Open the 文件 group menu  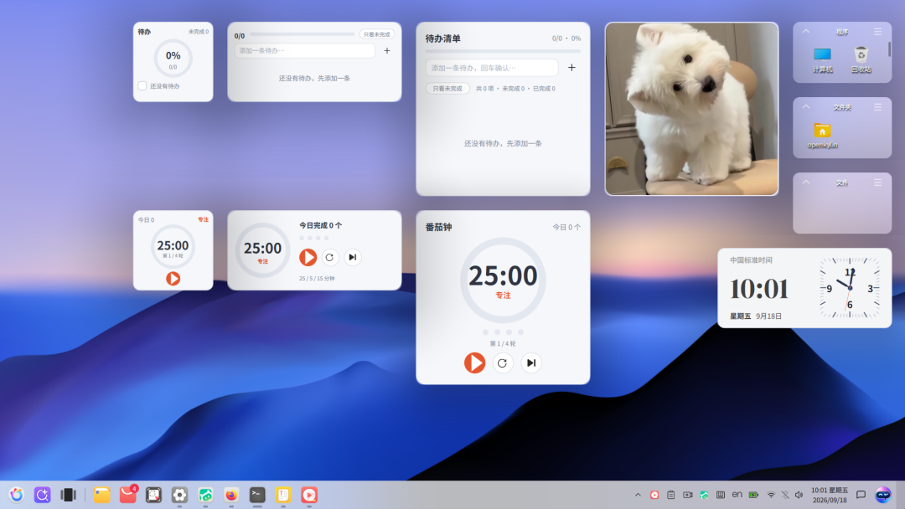coord(878,183)
